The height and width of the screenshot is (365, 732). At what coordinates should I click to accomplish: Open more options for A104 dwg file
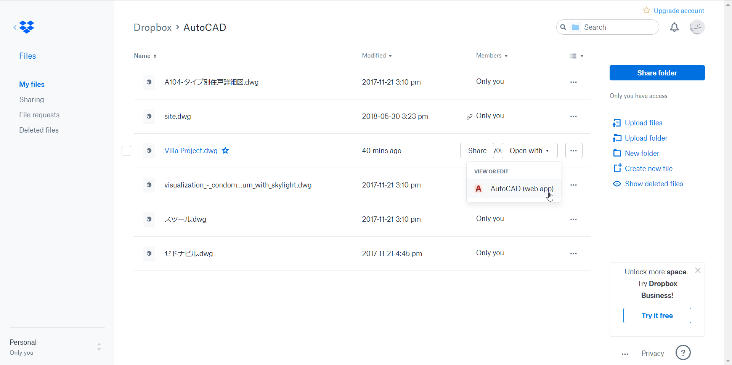click(x=573, y=82)
